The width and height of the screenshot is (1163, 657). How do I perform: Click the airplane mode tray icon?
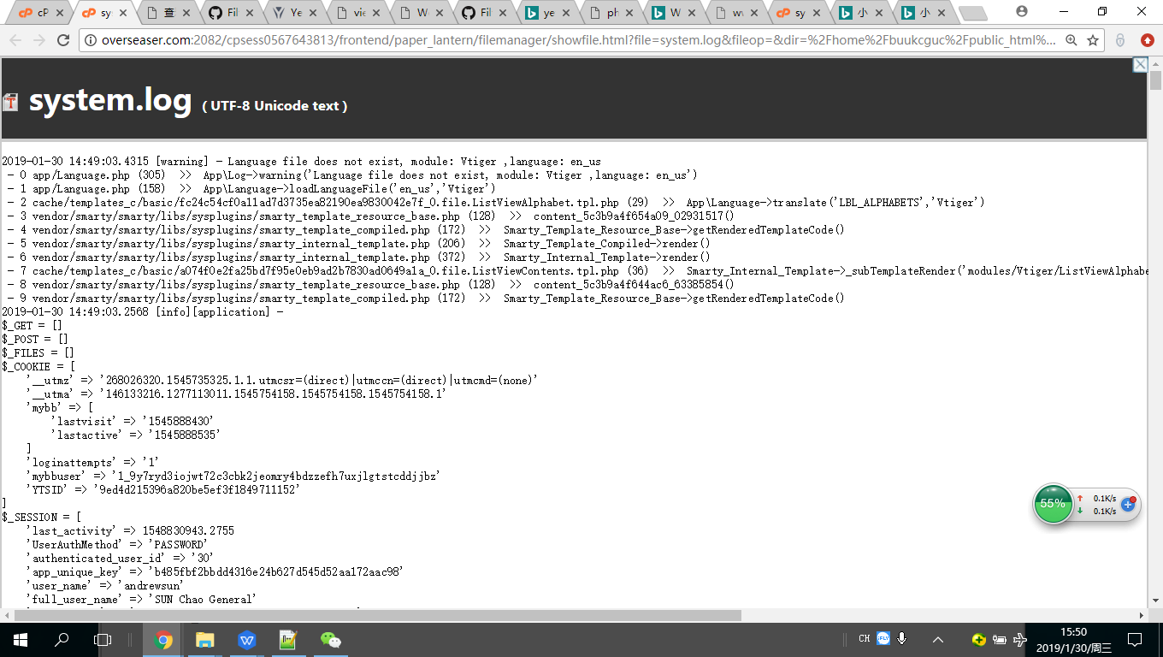tap(1019, 639)
